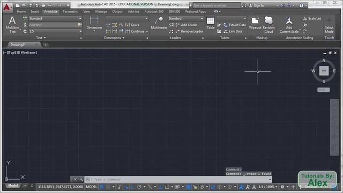
Task: Expand the Text panel
Action: pyautogui.click(x=41, y=38)
